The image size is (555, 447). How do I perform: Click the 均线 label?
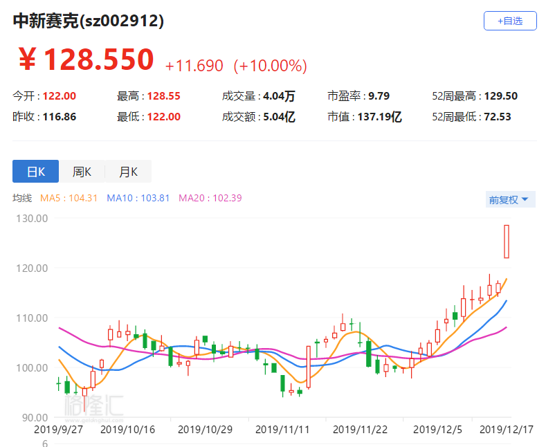[x=22, y=198]
